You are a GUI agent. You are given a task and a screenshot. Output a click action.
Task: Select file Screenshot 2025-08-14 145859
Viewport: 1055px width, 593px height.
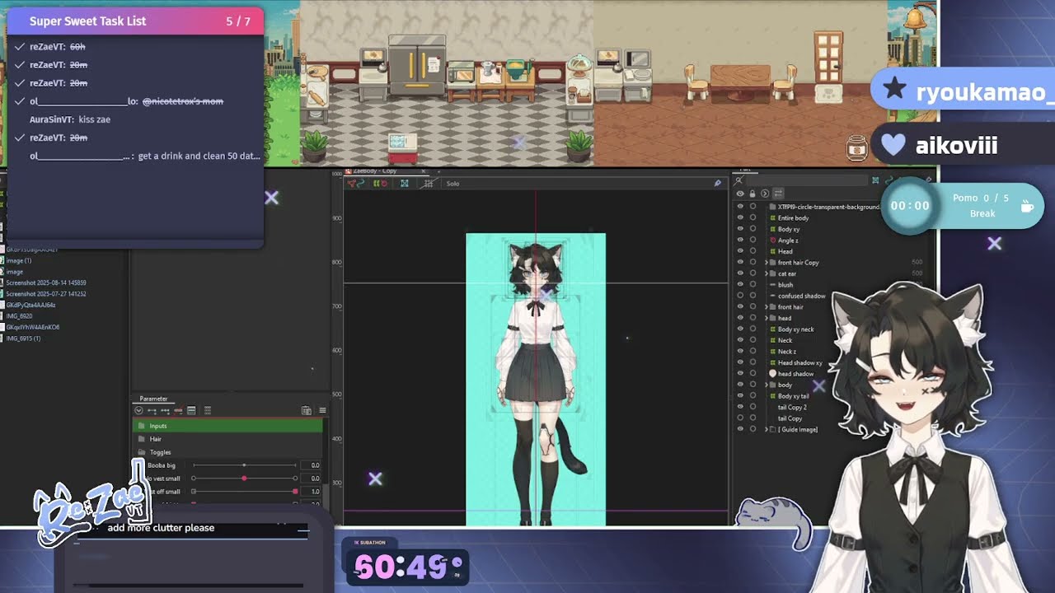46,282
